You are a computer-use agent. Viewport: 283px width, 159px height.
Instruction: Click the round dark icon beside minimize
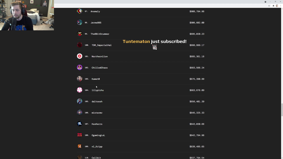pos(265,2)
